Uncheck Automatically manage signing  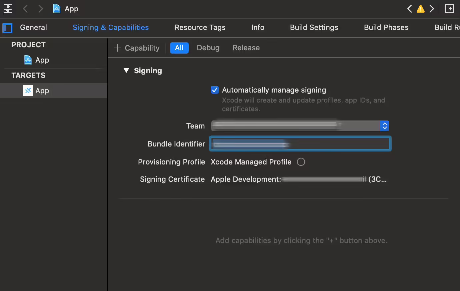[x=215, y=90]
